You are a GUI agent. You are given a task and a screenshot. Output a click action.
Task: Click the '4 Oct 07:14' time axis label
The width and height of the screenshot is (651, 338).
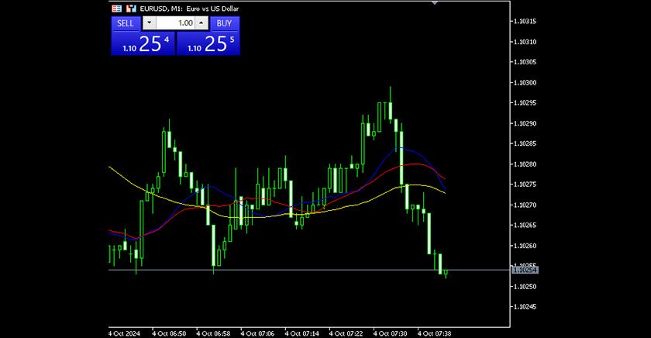[x=301, y=333]
